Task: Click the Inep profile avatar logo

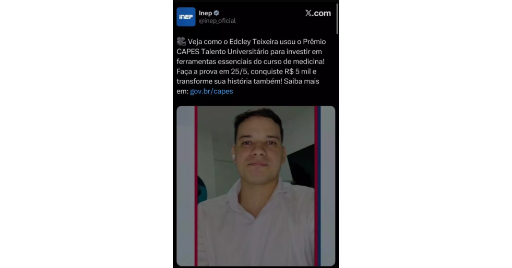Action: click(186, 17)
